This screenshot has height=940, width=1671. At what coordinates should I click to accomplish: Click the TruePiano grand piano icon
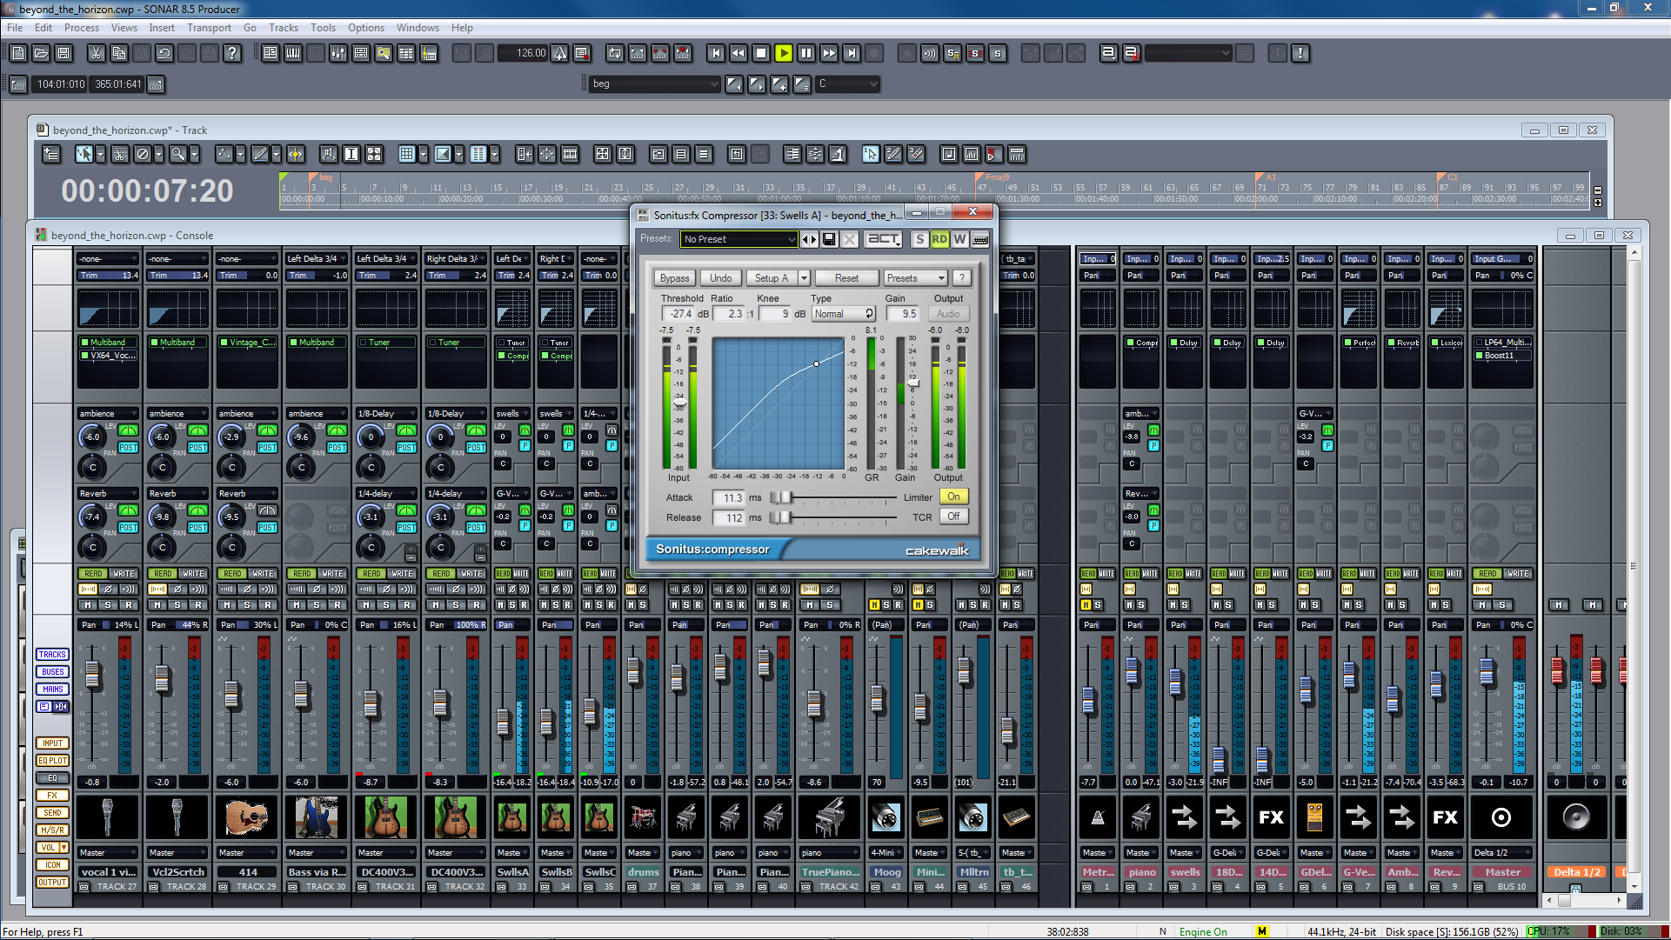(x=830, y=817)
